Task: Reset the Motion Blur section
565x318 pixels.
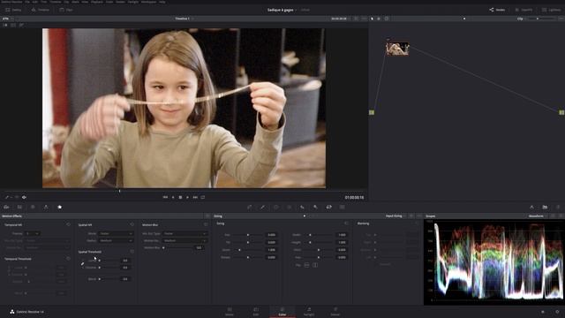Action: [x=206, y=224]
